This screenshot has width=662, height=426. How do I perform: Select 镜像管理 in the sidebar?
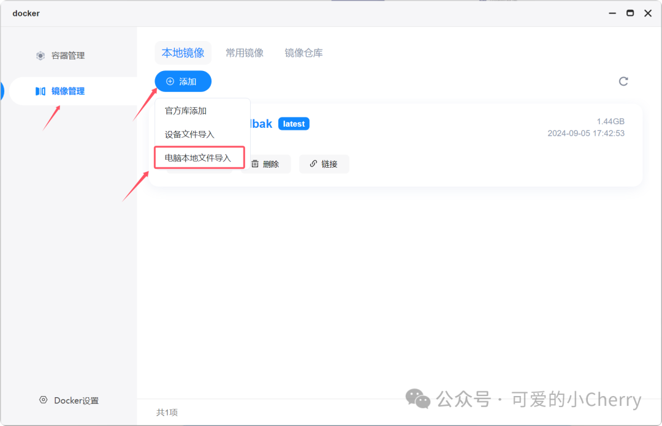pyautogui.click(x=67, y=91)
